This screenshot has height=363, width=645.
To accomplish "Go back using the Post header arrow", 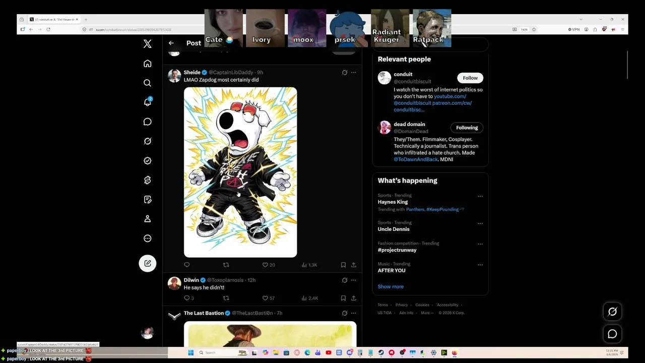I will pos(171,43).
